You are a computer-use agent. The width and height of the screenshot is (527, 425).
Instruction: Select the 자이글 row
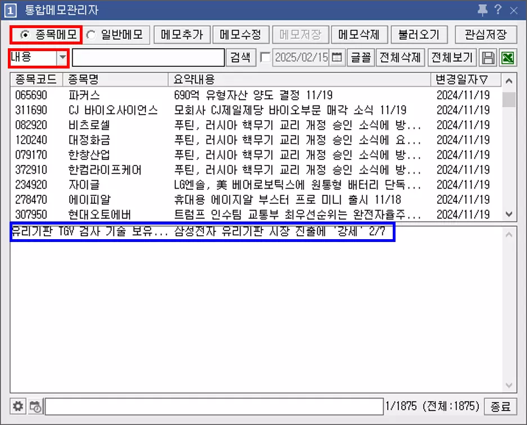click(x=256, y=185)
